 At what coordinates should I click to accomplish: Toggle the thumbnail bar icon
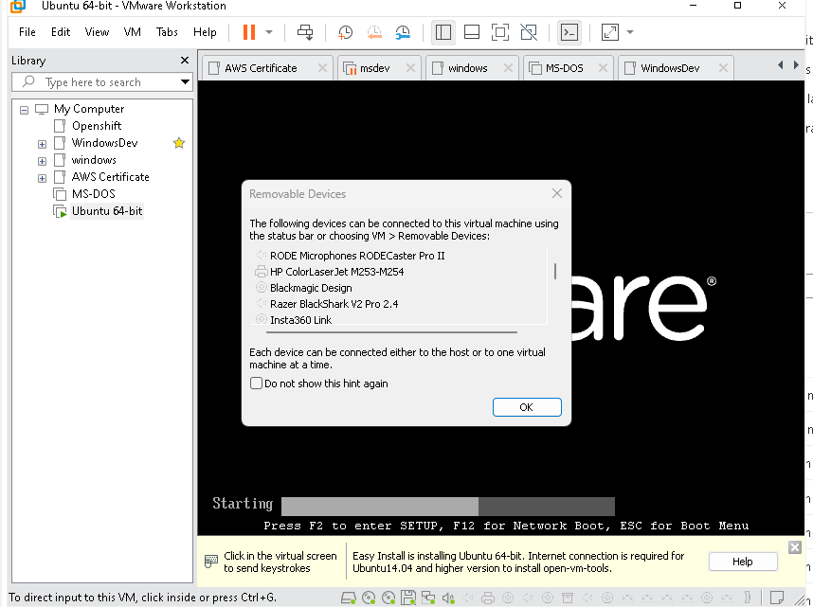tap(471, 32)
